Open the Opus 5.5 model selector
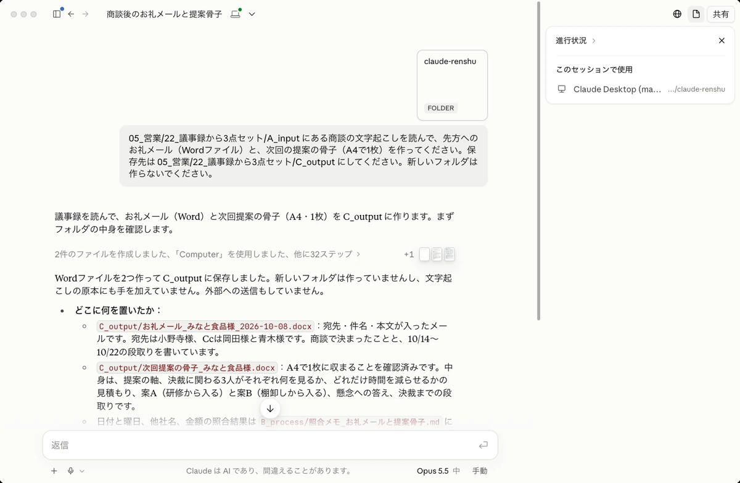Viewport: 740px width, 483px height. click(x=432, y=471)
